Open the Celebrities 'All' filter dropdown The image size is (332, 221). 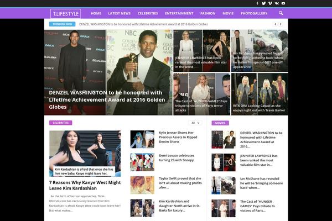[x=195, y=123]
